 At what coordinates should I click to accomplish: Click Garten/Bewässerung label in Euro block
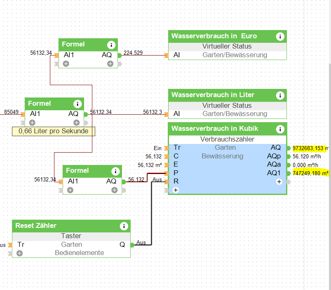(235, 55)
